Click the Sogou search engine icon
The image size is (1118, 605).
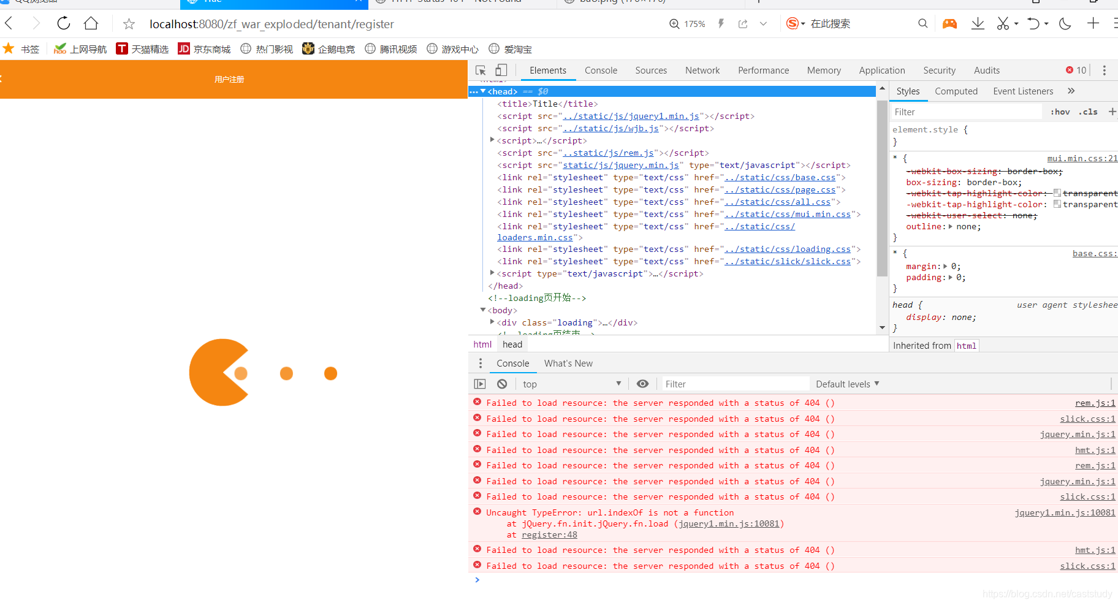point(793,23)
